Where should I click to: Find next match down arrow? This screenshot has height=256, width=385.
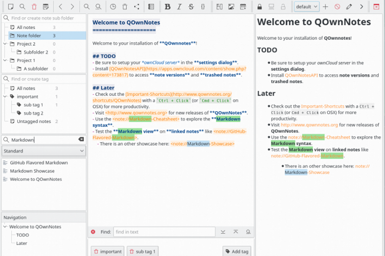click(223, 232)
